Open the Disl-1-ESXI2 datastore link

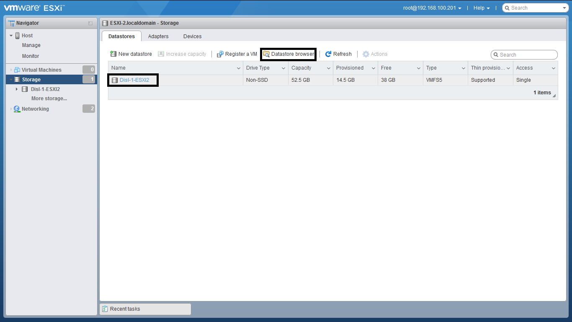click(x=134, y=80)
